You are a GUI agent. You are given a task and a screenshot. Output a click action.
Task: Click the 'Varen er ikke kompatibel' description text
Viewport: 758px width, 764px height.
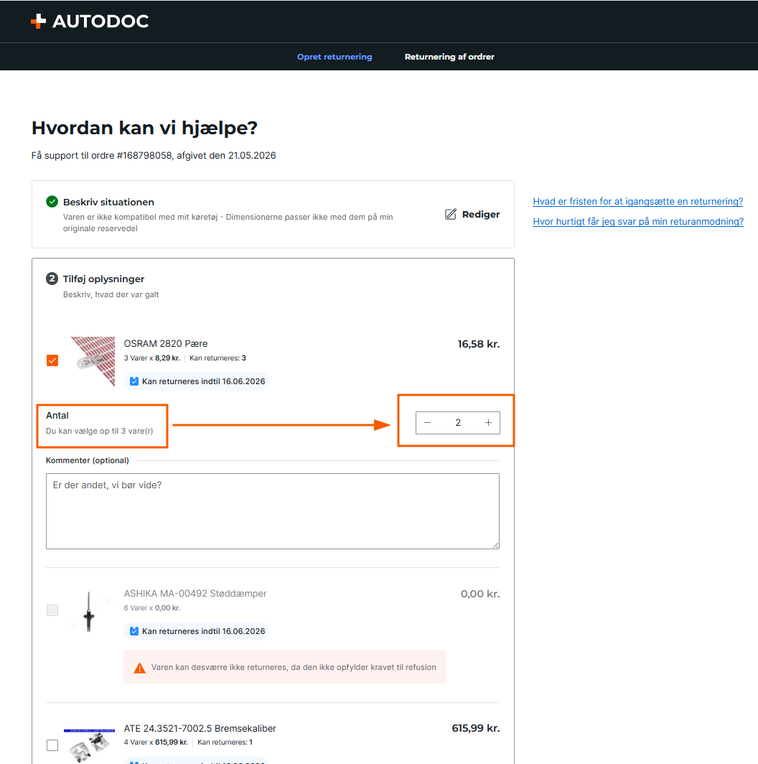(228, 223)
